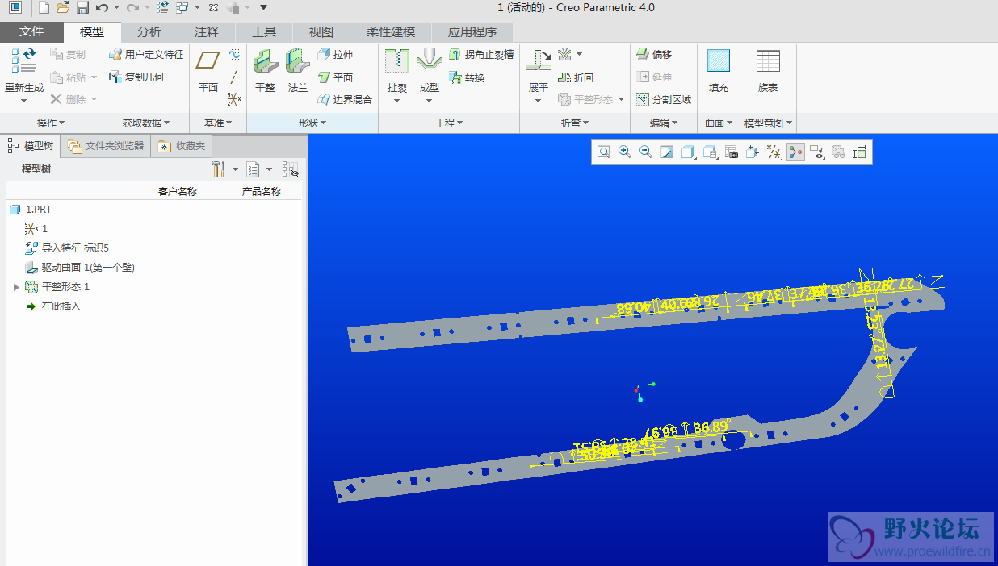Expand the Model Intent (模型意图) group dropdown

click(x=769, y=123)
